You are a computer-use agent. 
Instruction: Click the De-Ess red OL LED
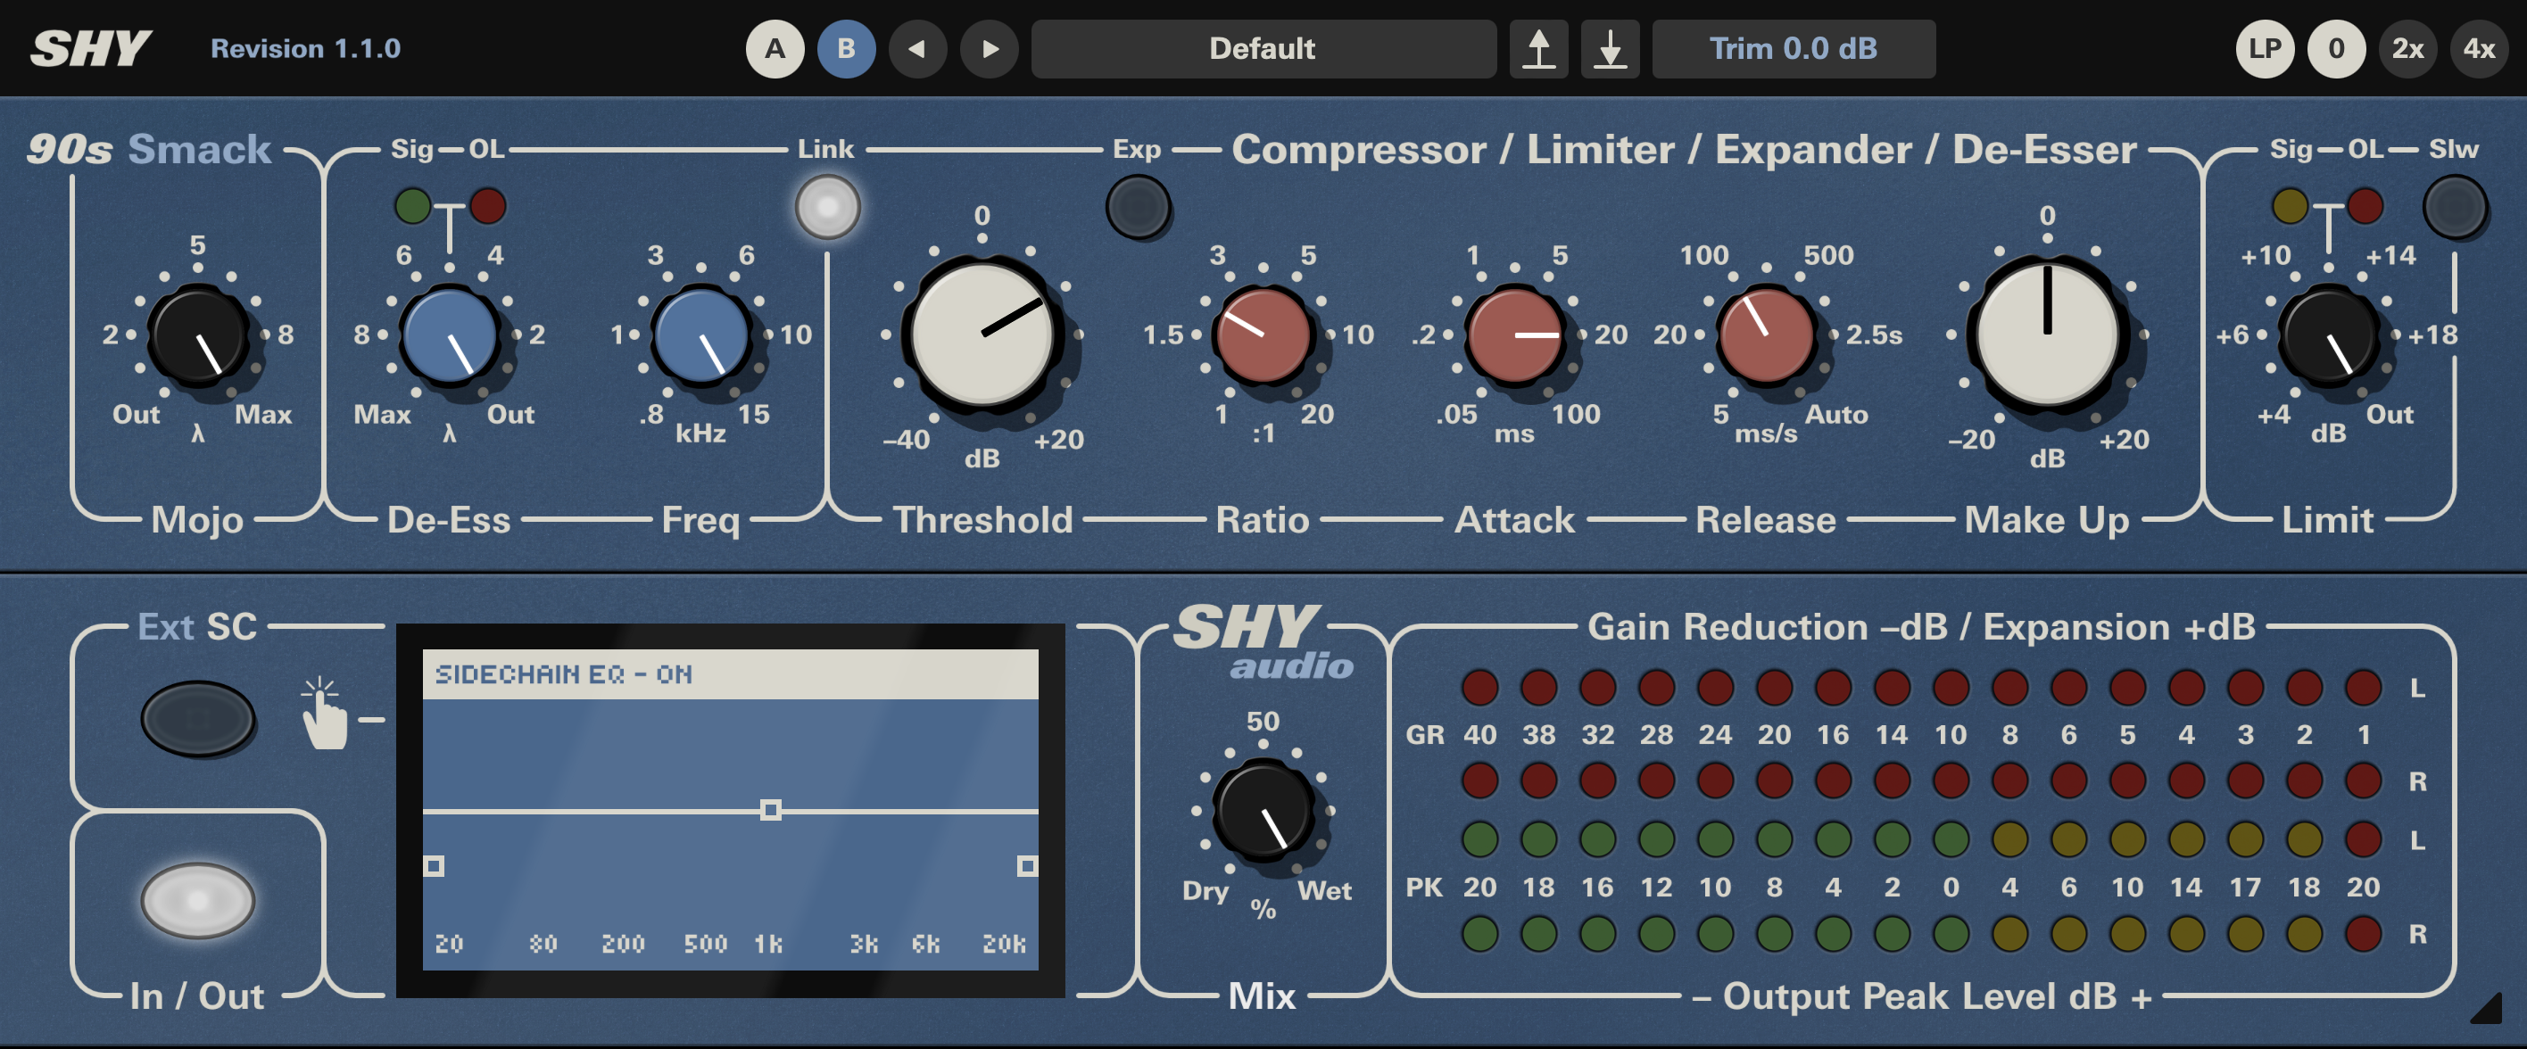tap(487, 206)
